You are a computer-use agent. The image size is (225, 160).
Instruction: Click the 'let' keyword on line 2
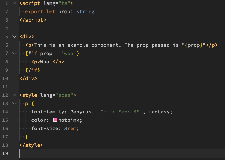pyautogui.click(x=51, y=11)
